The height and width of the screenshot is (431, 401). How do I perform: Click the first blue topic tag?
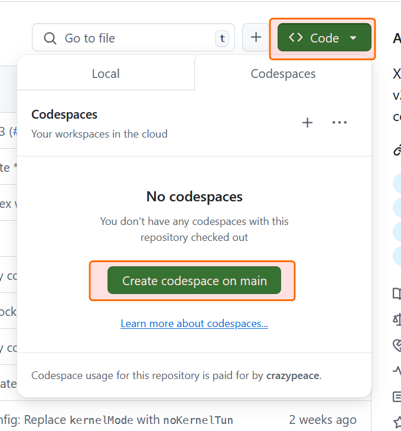397,184
